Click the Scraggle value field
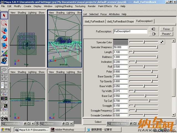Image resolution: width=177 pixels, height=133 pixels. coord(121,106)
